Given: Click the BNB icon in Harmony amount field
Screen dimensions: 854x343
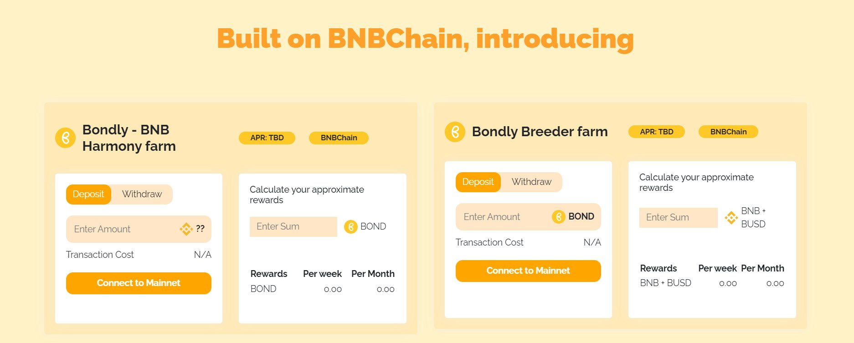Looking at the screenshot, I should click(x=186, y=229).
